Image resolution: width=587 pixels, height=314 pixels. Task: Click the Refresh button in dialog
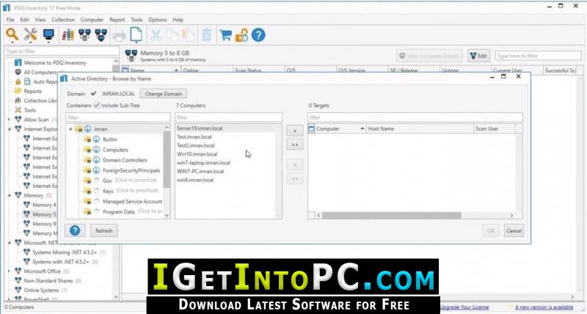(103, 230)
